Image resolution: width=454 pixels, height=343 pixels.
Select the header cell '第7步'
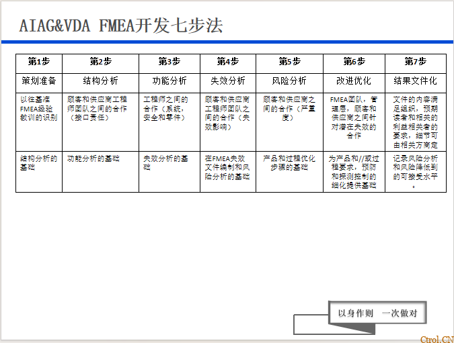pyautogui.click(x=416, y=64)
